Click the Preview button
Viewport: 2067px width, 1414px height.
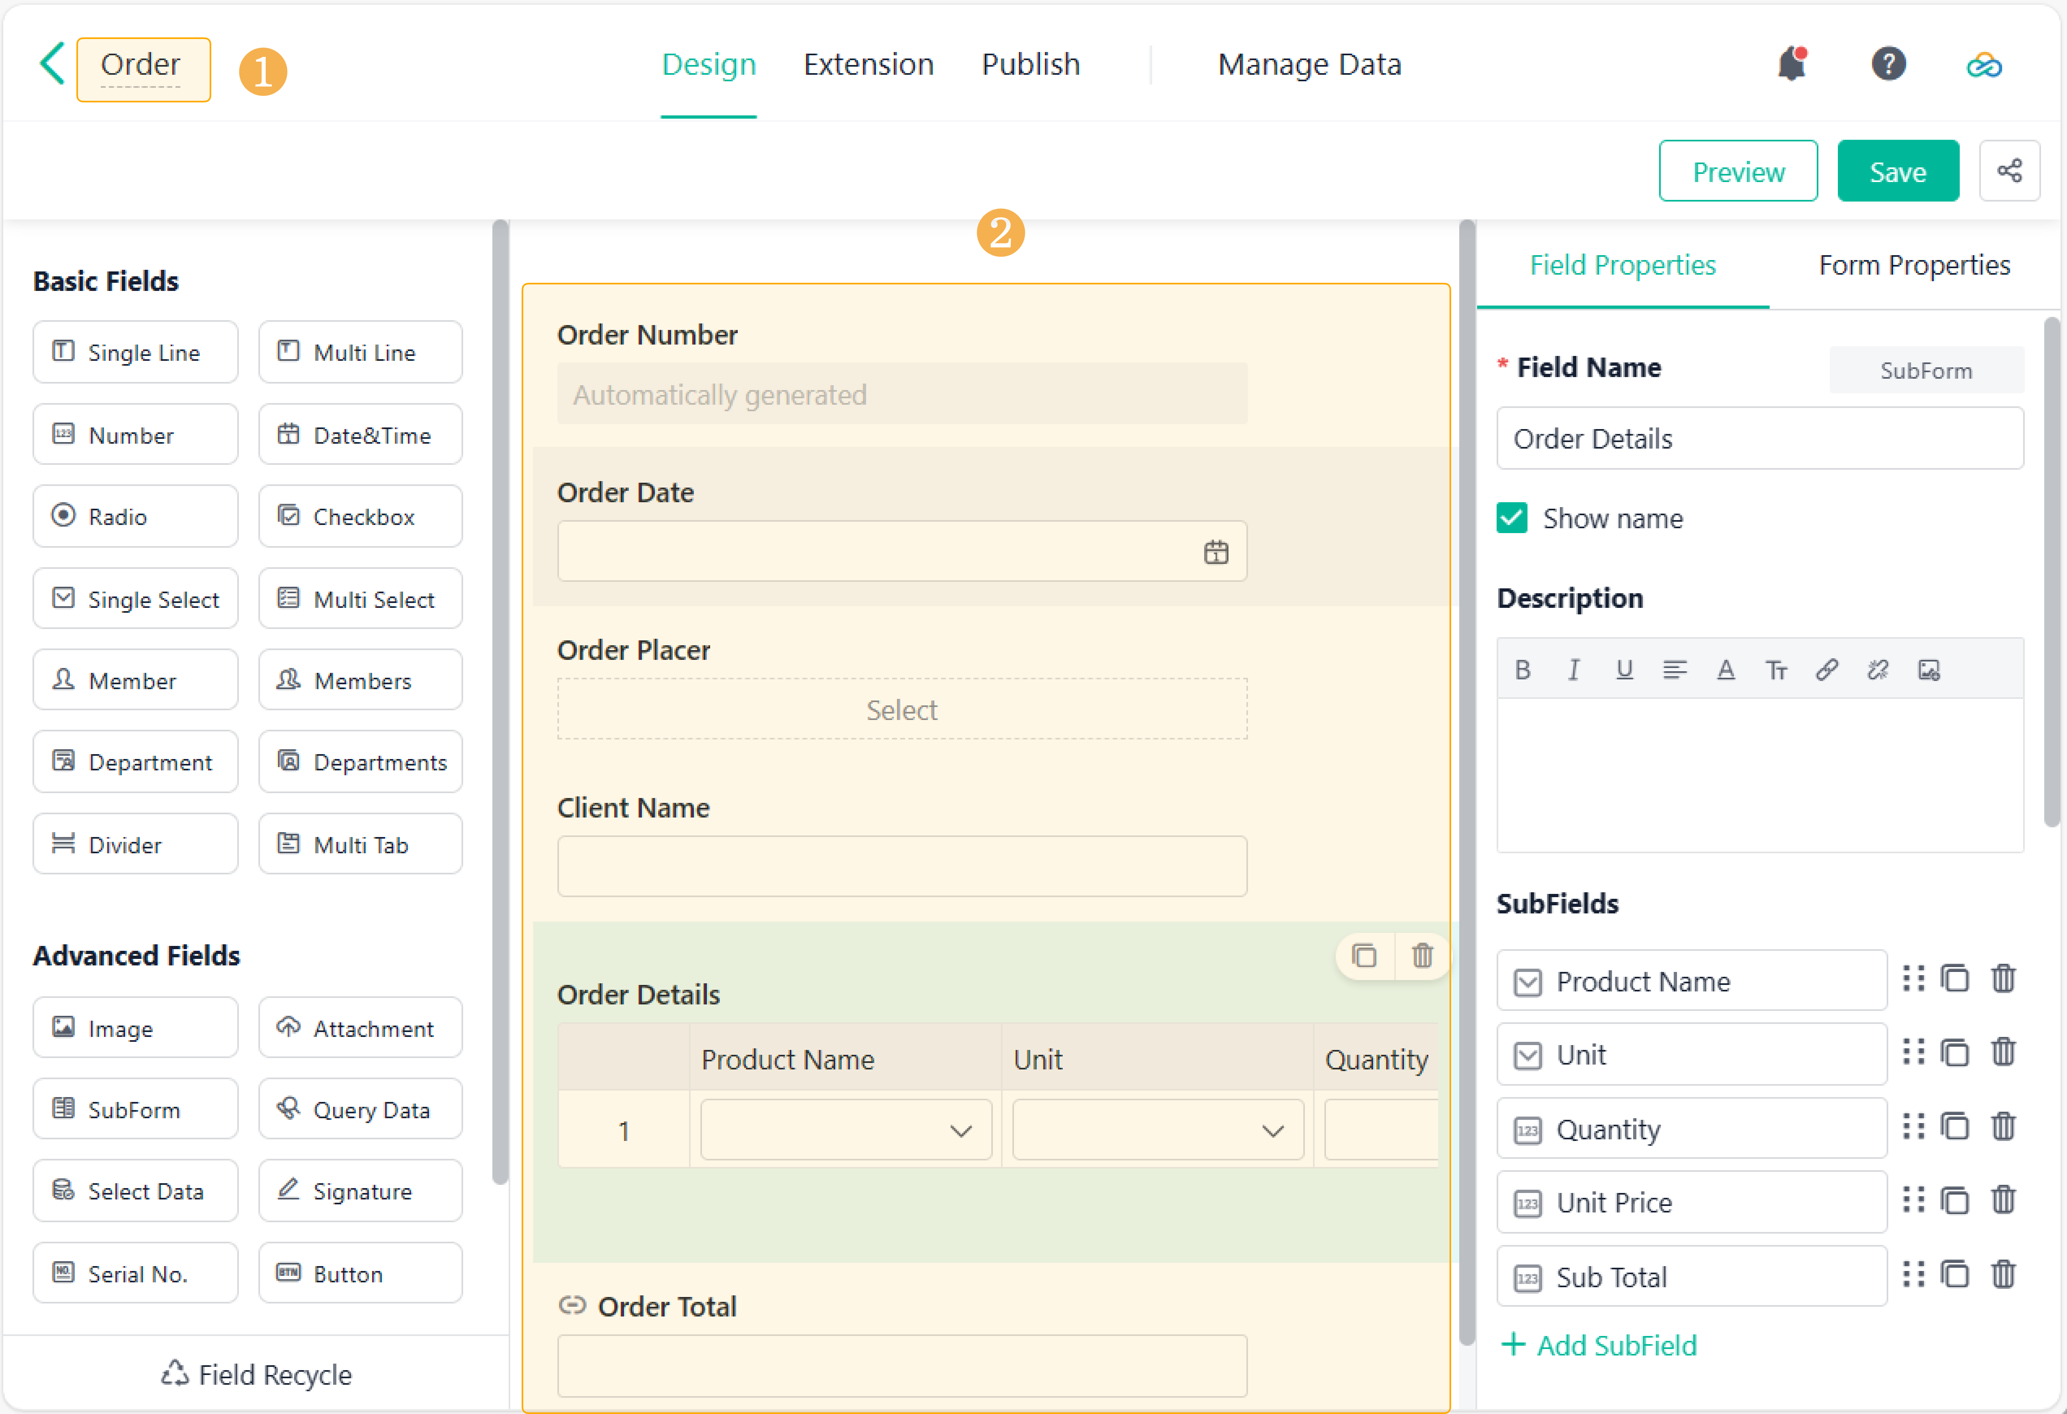1737,171
